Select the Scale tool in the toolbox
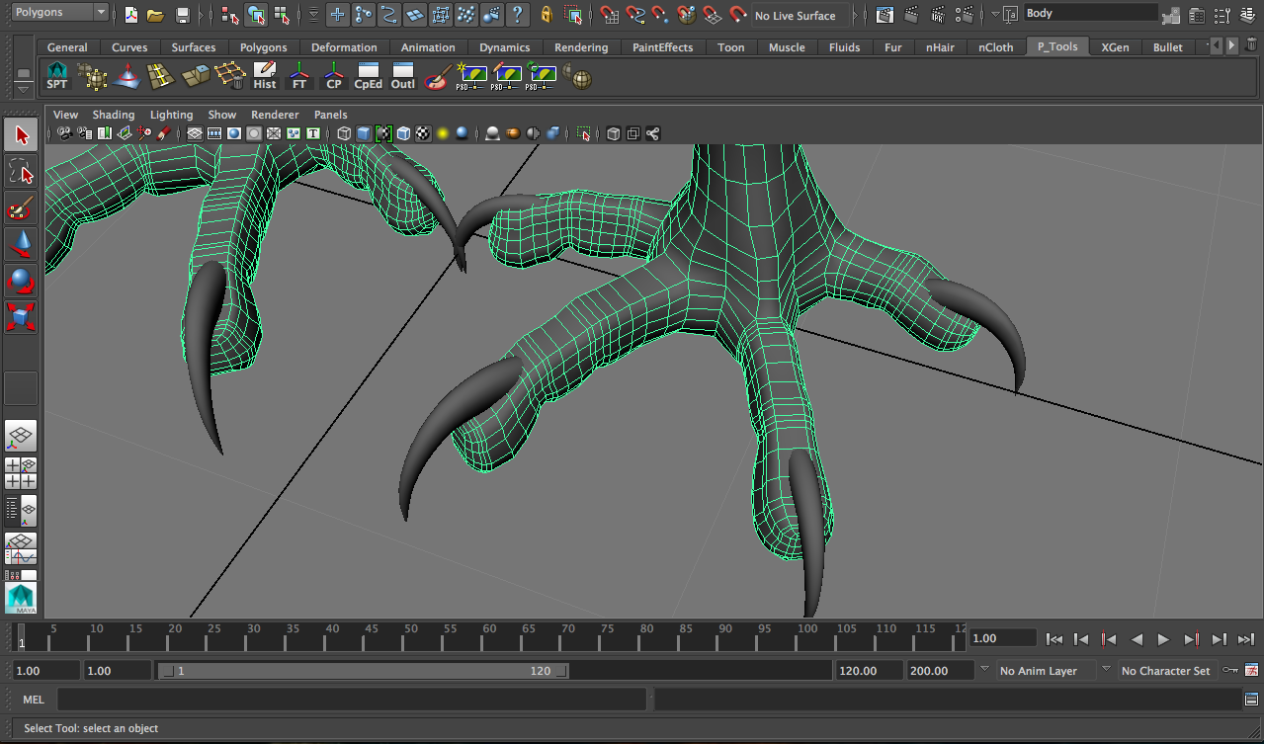Image resolution: width=1264 pixels, height=744 pixels. point(22,317)
